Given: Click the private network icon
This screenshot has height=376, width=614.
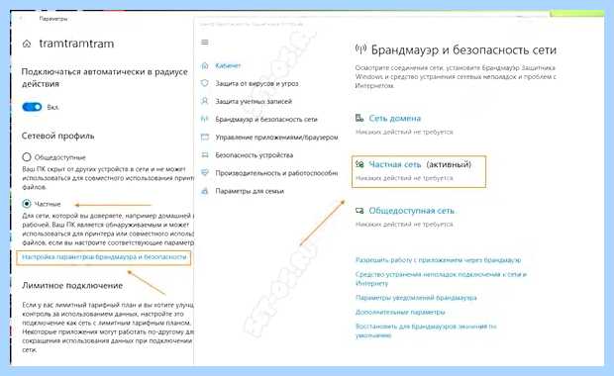Looking at the screenshot, I should [x=359, y=164].
